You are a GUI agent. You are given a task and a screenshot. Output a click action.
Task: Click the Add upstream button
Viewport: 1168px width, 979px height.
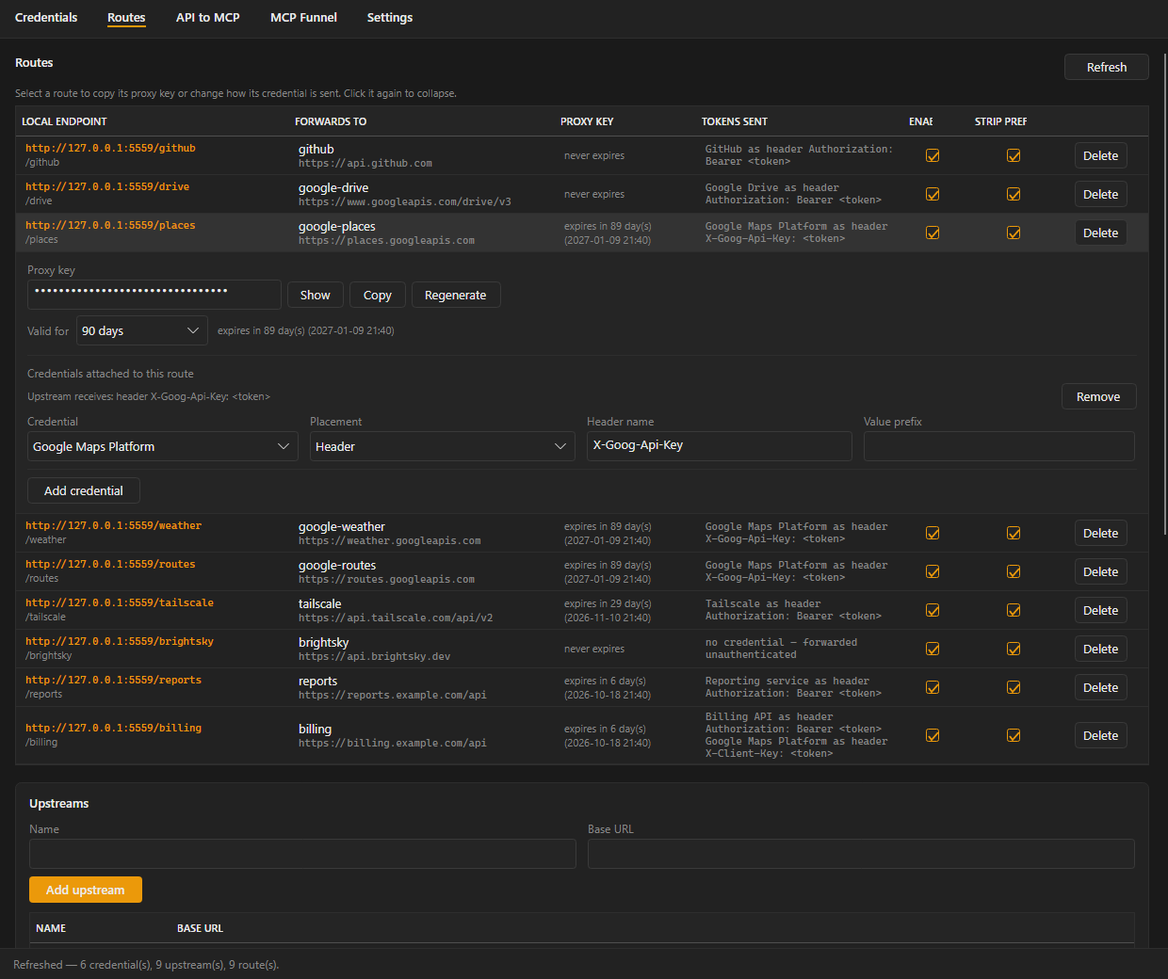(x=86, y=890)
